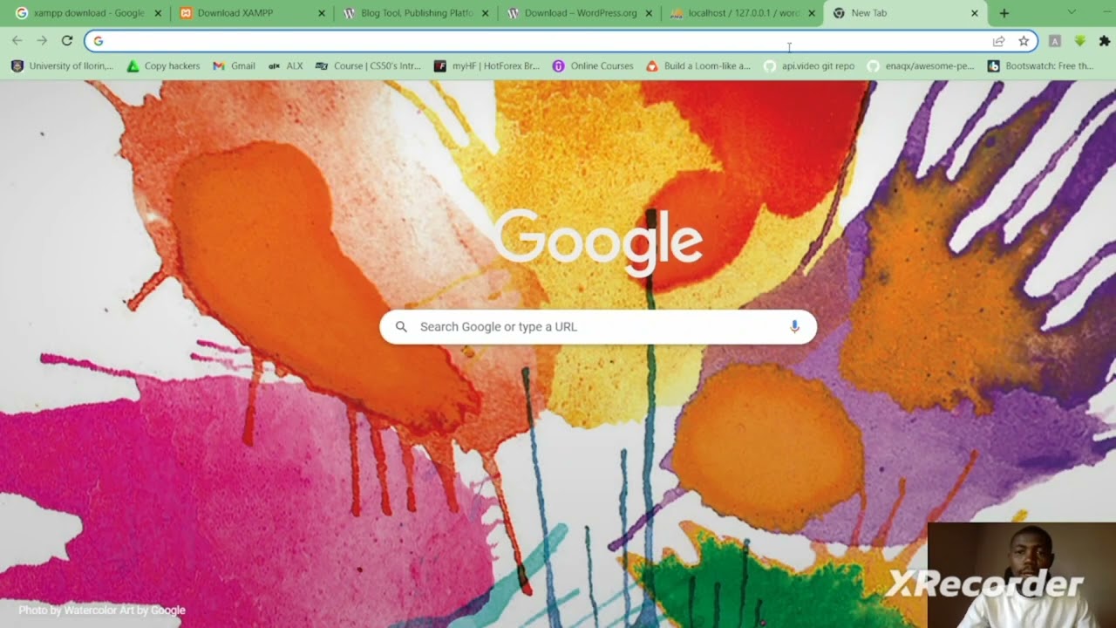Start voice search with the microphone icon

pyautogui.click(x=794, y=327)
